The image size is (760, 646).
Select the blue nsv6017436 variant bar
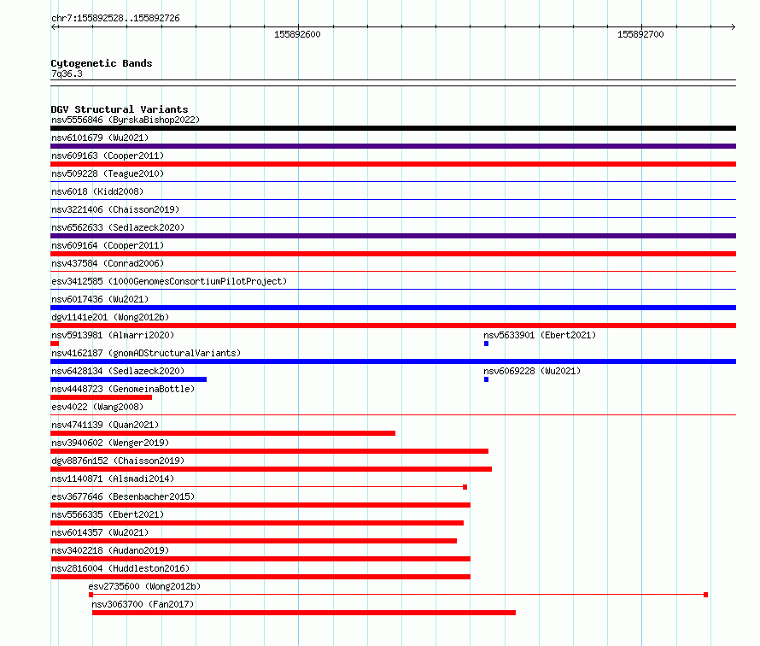[393, 308]
